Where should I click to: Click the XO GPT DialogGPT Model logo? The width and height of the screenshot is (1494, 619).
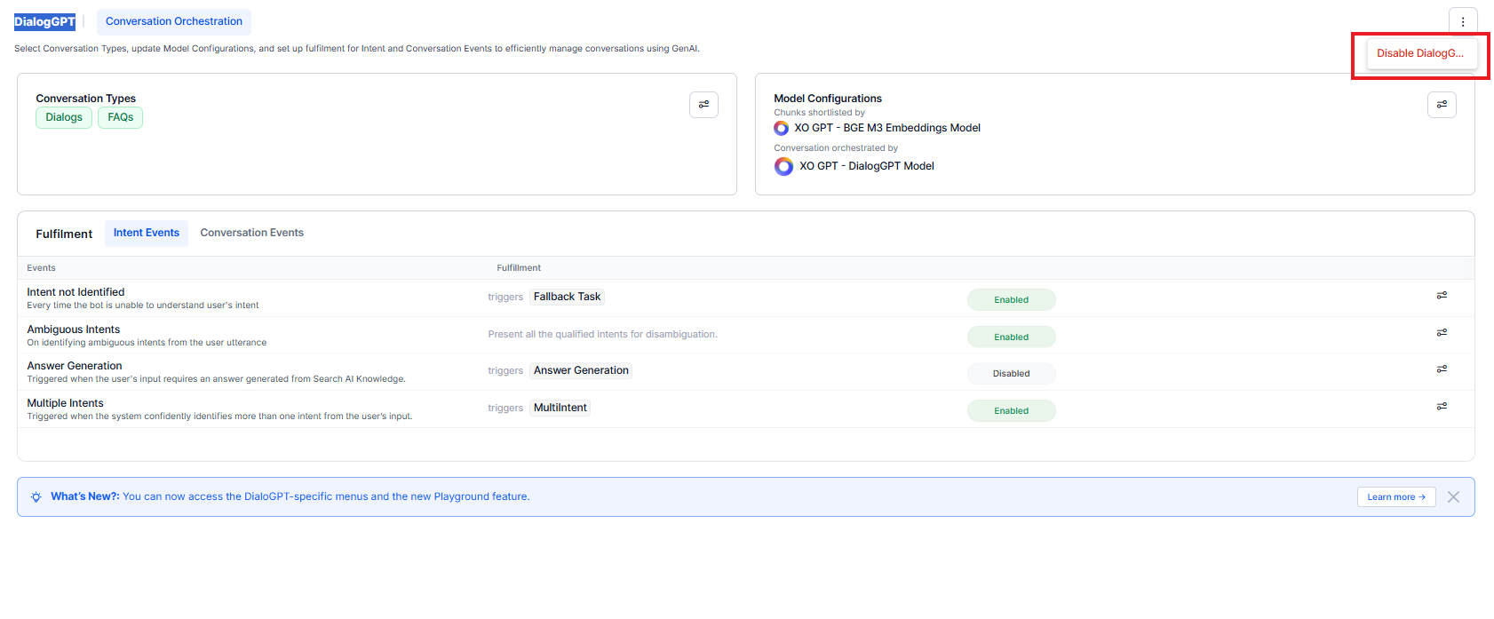tap(783, 166)
